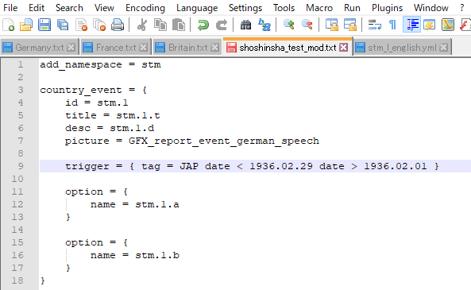Toggle the Indent Guide icon
This screenshot has height=290, width=471.
(x=411, y=25)
